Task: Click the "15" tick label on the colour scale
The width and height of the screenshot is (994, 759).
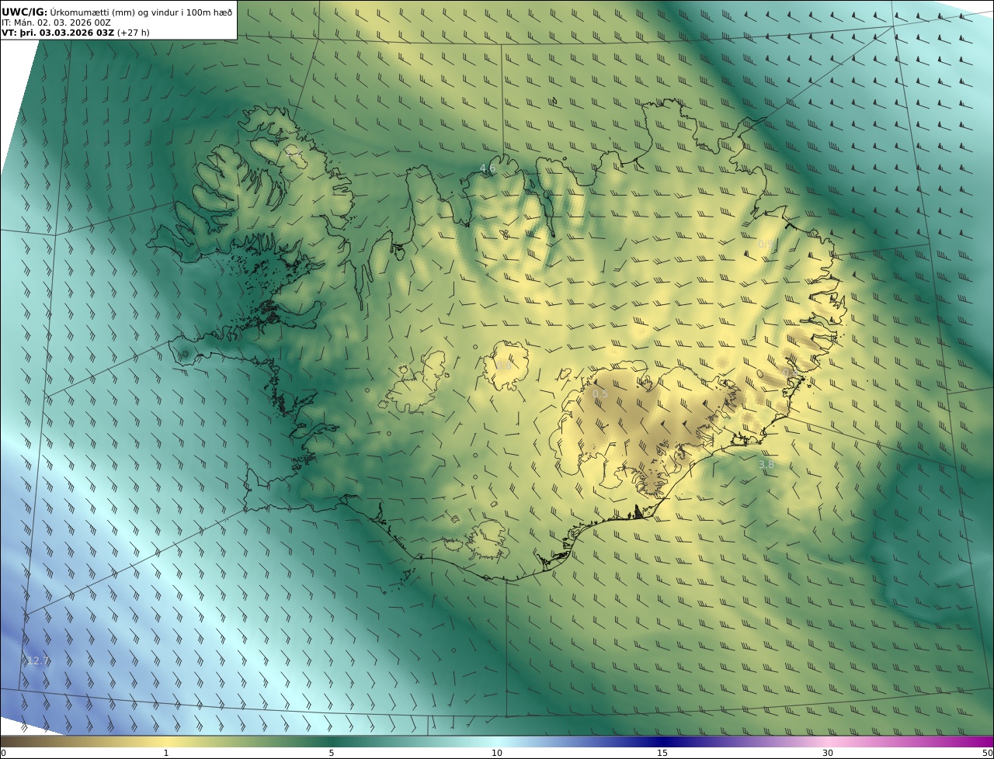Action: point(662,753)
